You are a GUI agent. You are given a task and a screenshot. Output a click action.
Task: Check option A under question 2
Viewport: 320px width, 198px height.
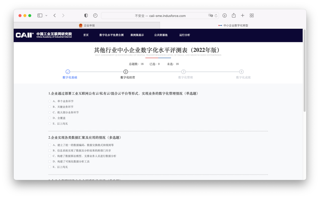(x=49, y=145)
